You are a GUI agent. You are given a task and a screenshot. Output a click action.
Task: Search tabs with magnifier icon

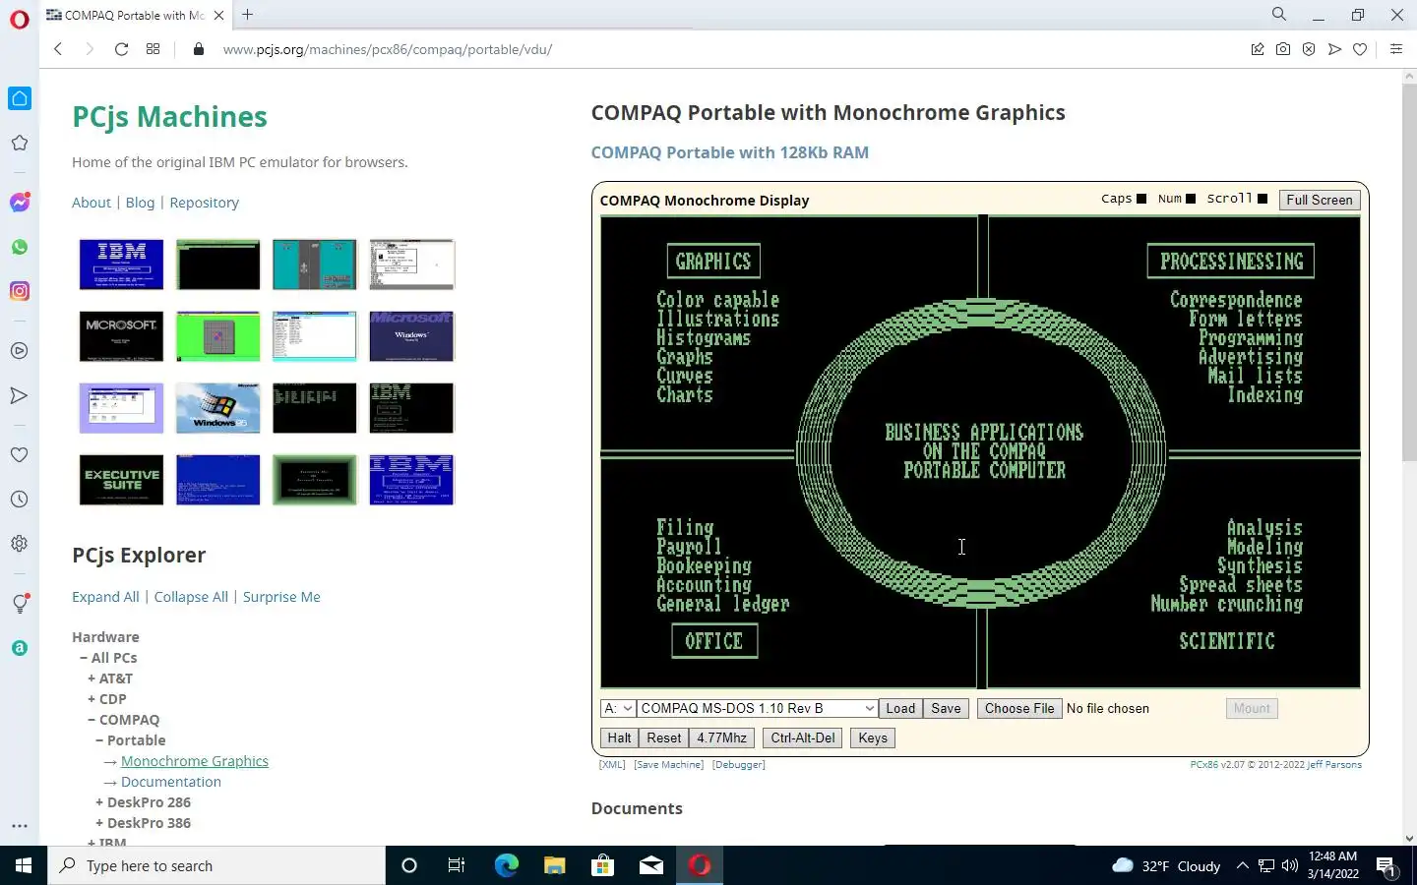pos(1278,15)
